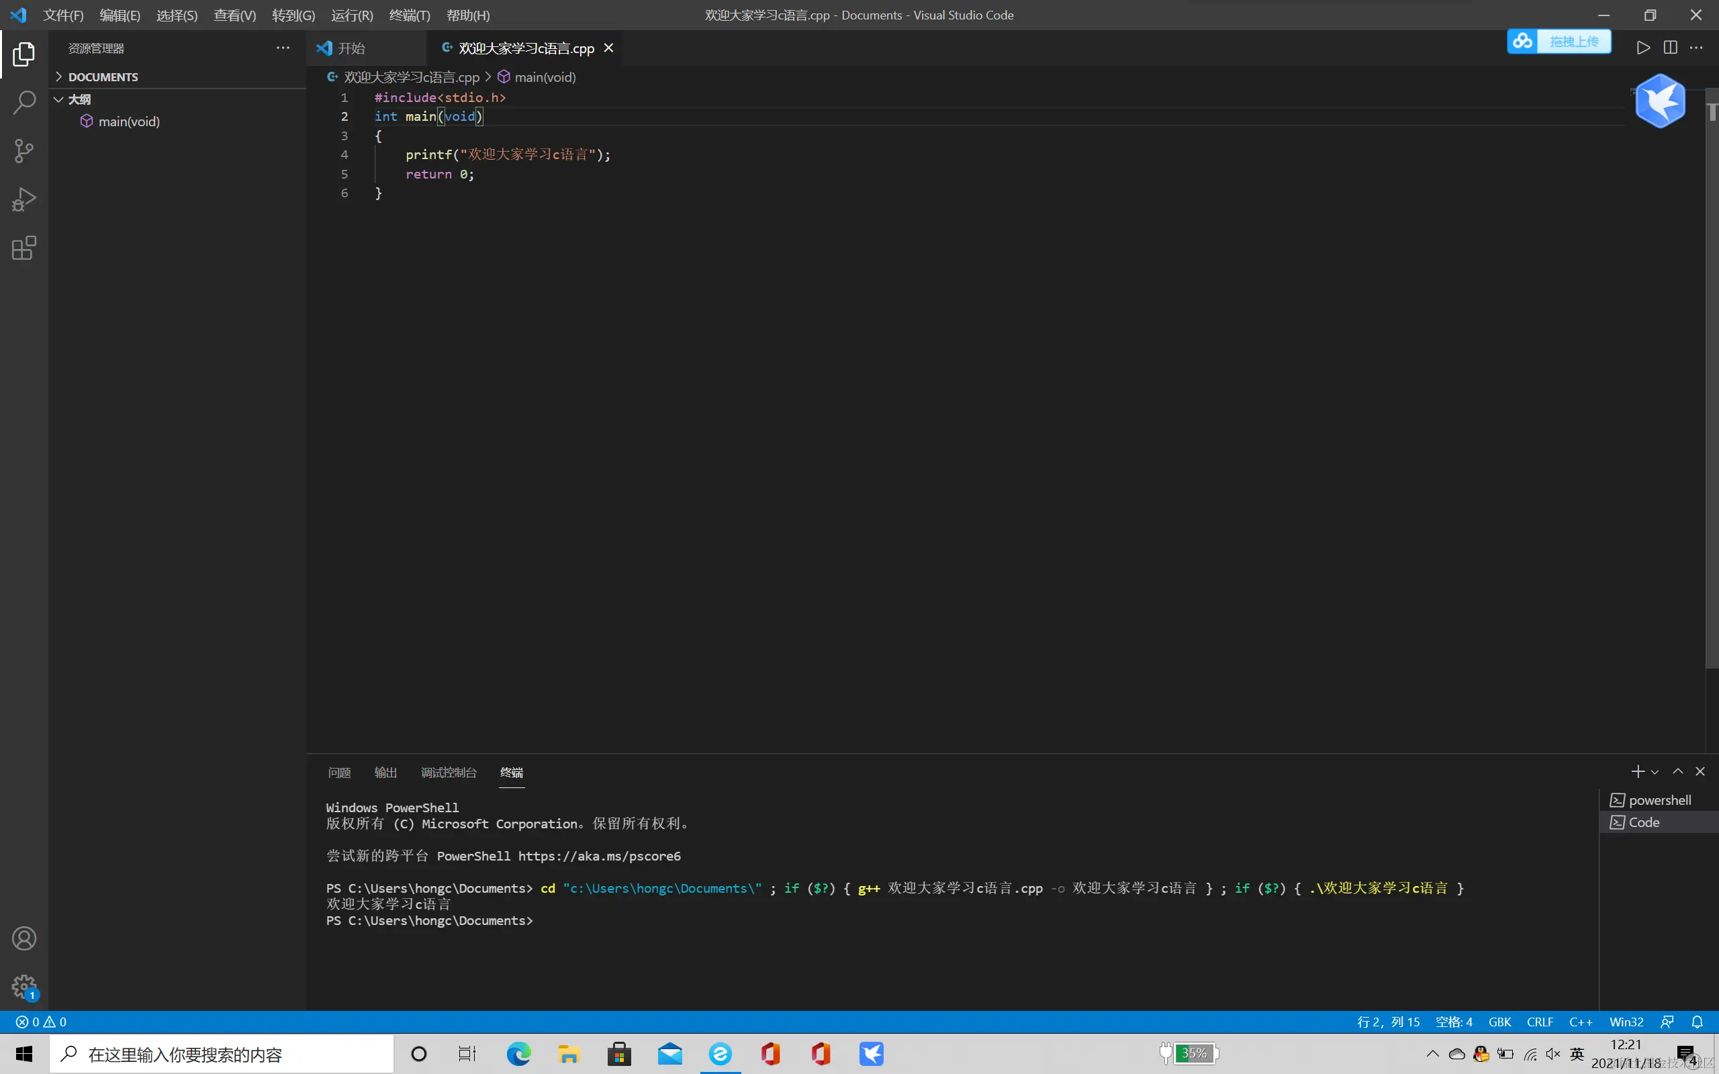Open the new terminal launch profile dropdown
This screenshot has height=1074, width=1719.
1655,772
